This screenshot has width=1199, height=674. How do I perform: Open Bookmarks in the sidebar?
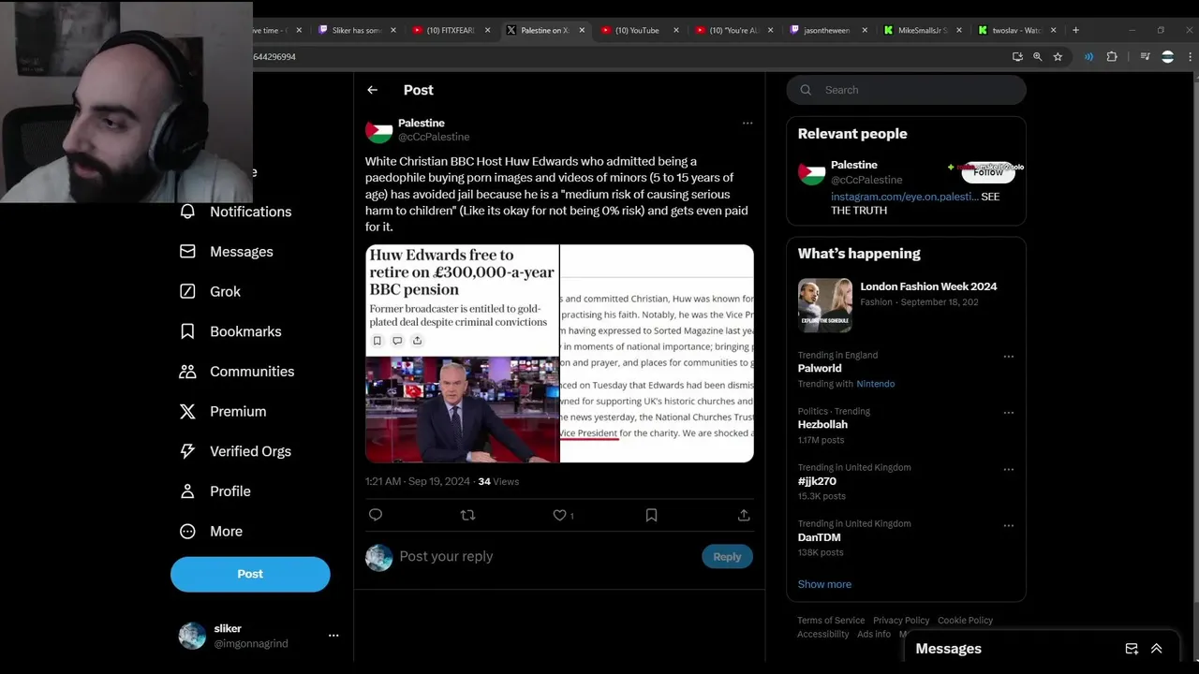[230, 331]
